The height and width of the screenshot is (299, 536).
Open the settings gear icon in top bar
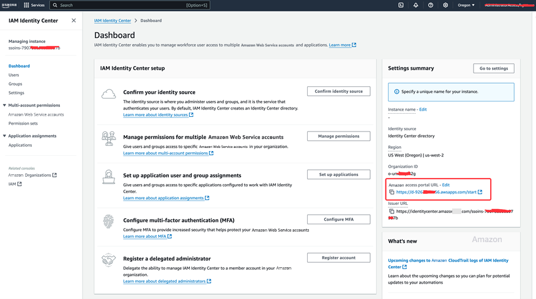445,5
